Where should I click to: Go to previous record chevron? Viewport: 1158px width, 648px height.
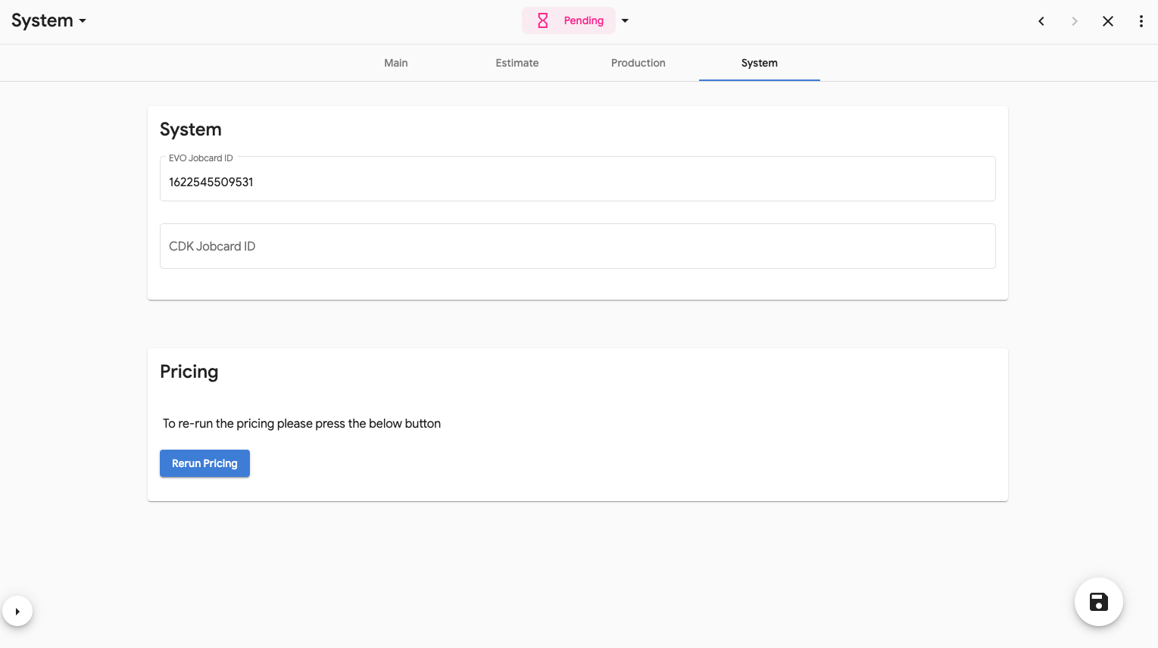[x=1041, y=21]
